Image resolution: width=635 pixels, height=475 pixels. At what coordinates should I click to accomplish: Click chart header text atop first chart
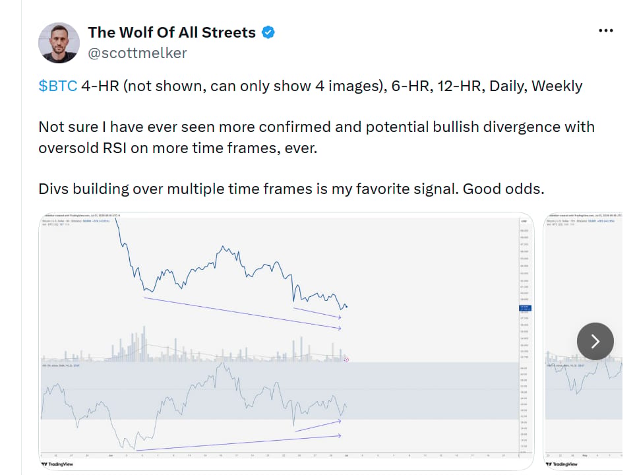pos(81,215)
